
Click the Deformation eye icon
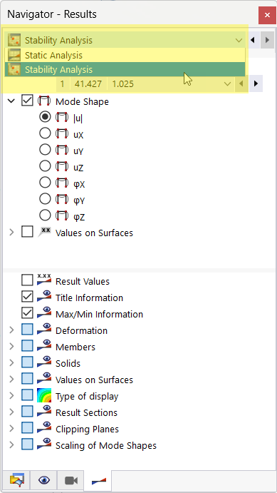(44, 330)
